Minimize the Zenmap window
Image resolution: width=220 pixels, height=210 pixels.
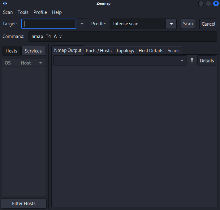click(201, 3)
